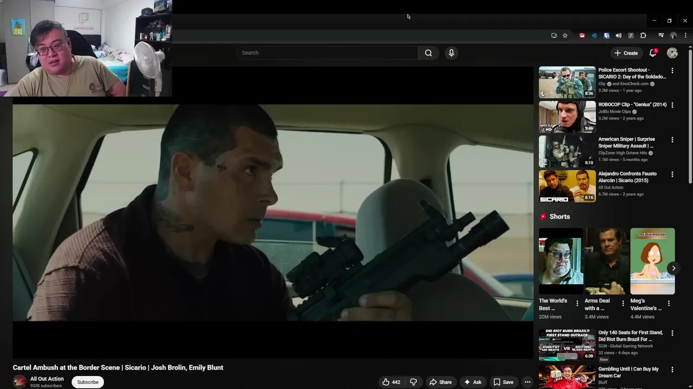This screenshot has width=693, height=389.
Task: Click 'JoBlo Movie Clips' channel name
Action: [614, 112]
